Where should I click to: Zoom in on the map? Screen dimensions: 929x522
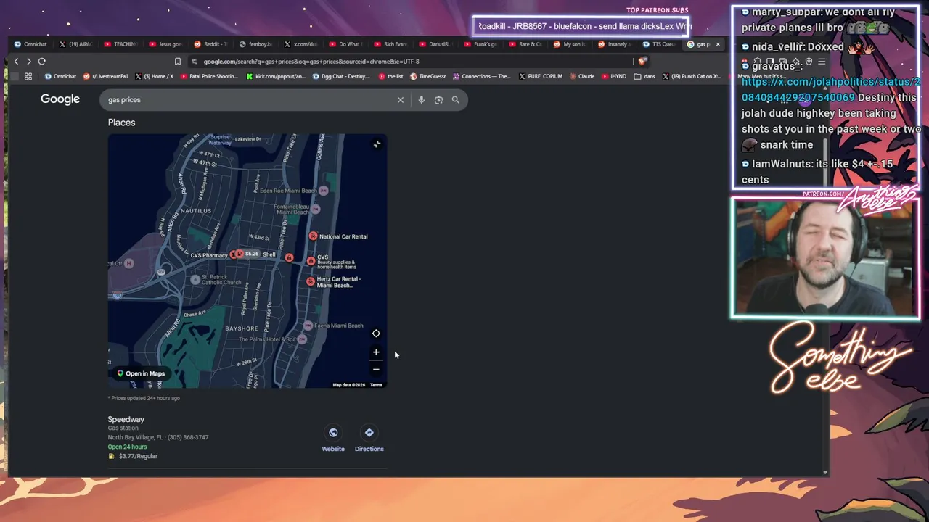click(x=376, y=352)
